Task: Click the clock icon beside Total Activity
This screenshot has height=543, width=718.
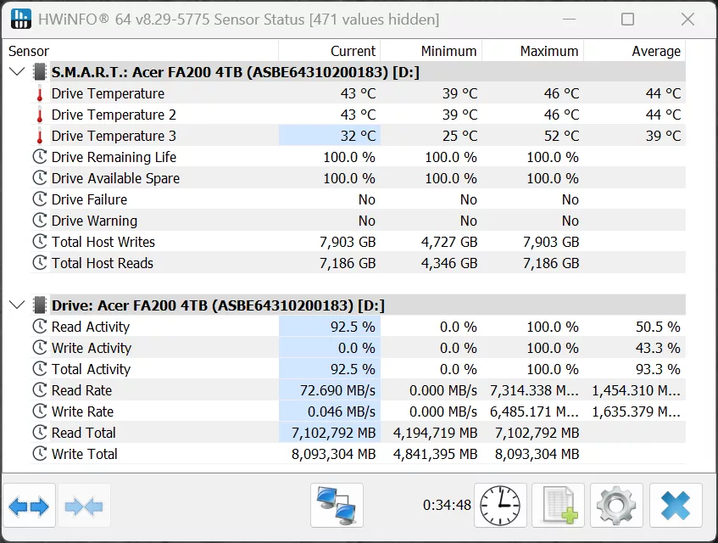Action: [40, 368]
